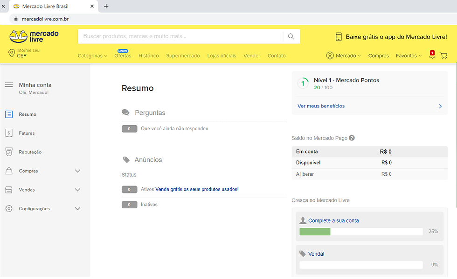Viewport: 457px width, 279px height.
Task: Click the zero badge next to Inativos
Action: click(x=130, y=205)
